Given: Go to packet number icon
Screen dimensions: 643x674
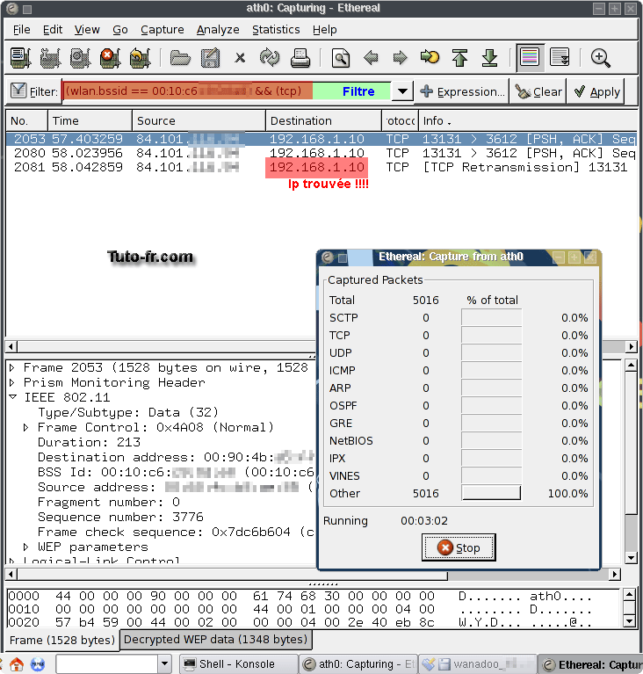Looking at the screenshot, I should (x=430, y=57).
